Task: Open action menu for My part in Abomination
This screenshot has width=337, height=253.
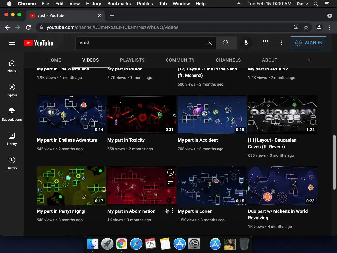Action: [x=172, y=211]
